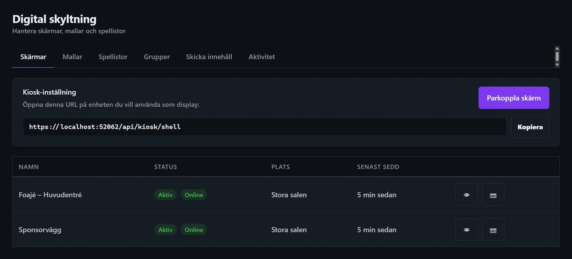Click the scrollbar down arrow beside tabs
572x259 pixels.
coord(557,65)
